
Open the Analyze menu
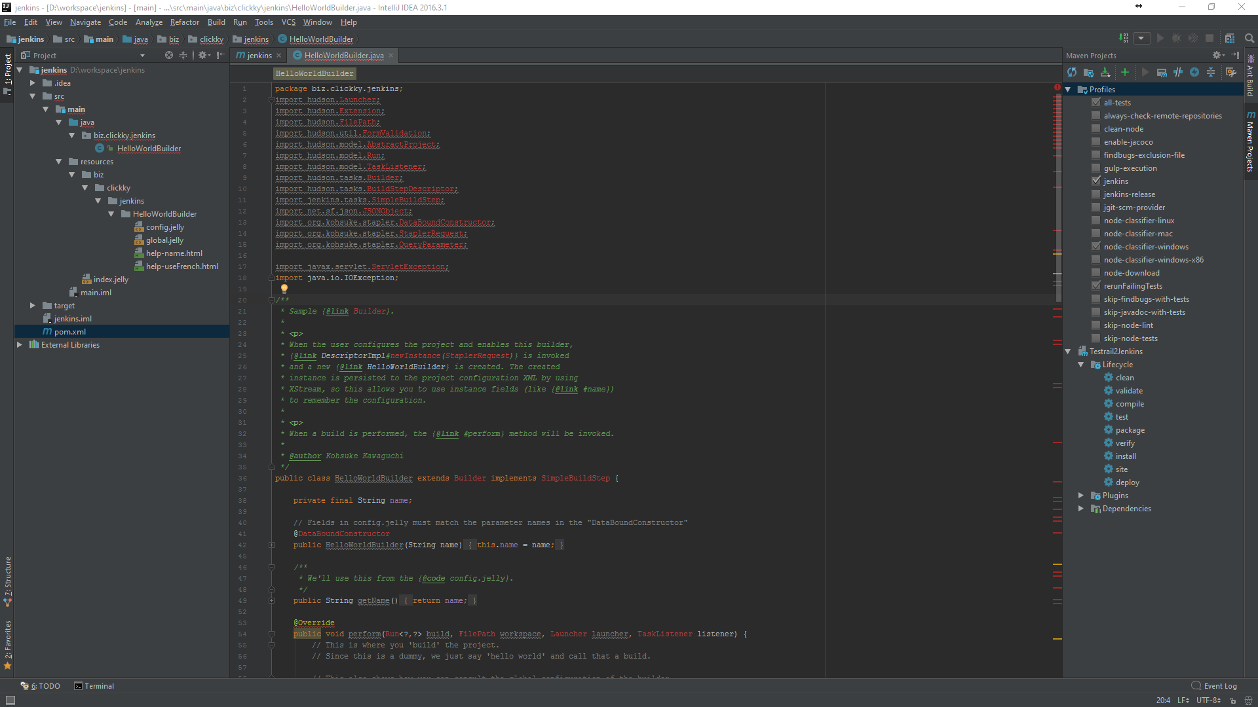149,22
